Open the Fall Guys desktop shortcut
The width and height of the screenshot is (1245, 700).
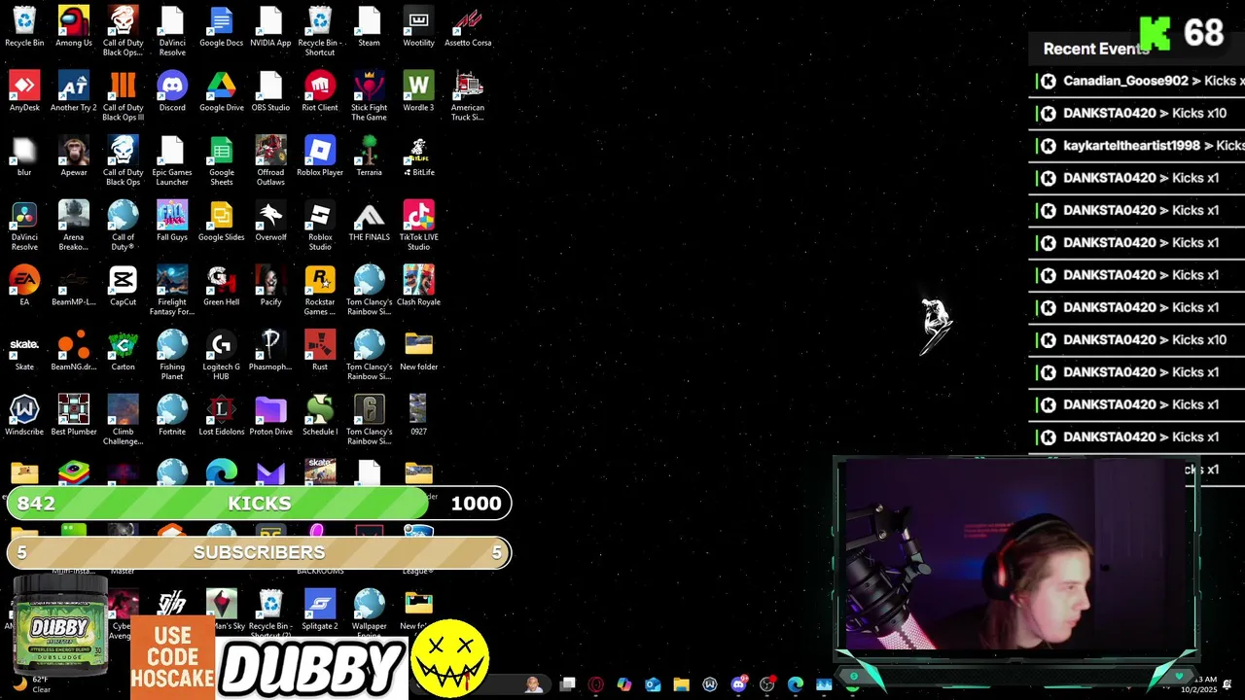coord(172,221)
